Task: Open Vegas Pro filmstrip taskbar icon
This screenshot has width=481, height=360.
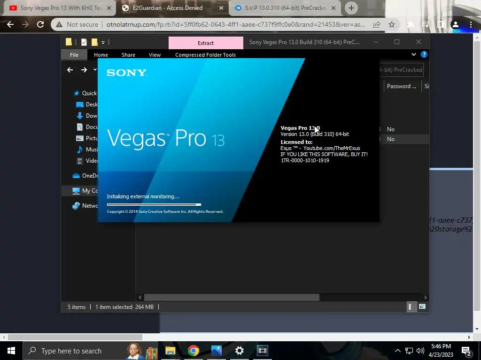Action: pyautogui.click(x=262, y=351)
